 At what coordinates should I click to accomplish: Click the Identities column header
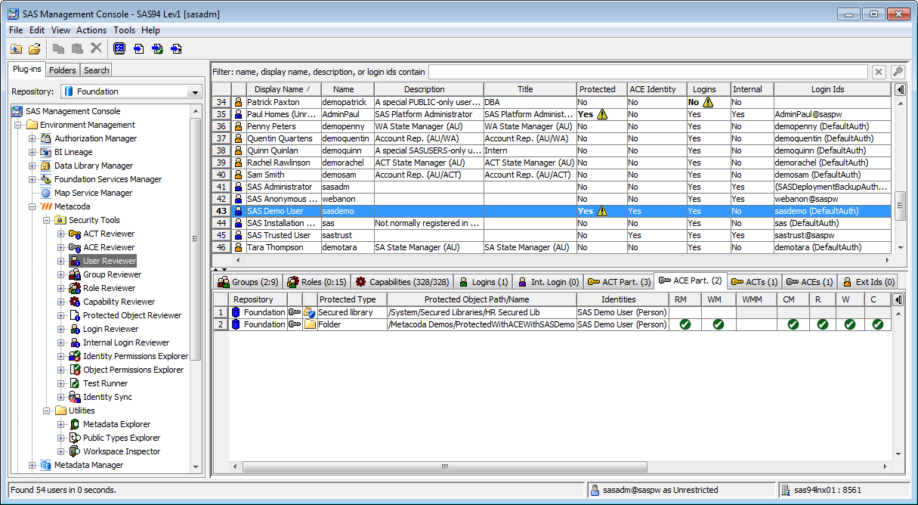[x=622, y=299]
